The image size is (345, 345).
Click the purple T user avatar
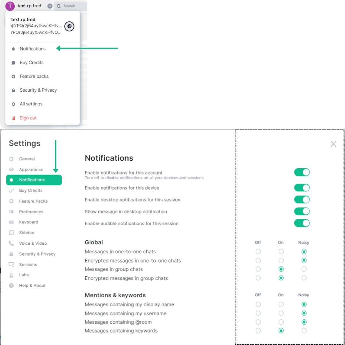10,6
